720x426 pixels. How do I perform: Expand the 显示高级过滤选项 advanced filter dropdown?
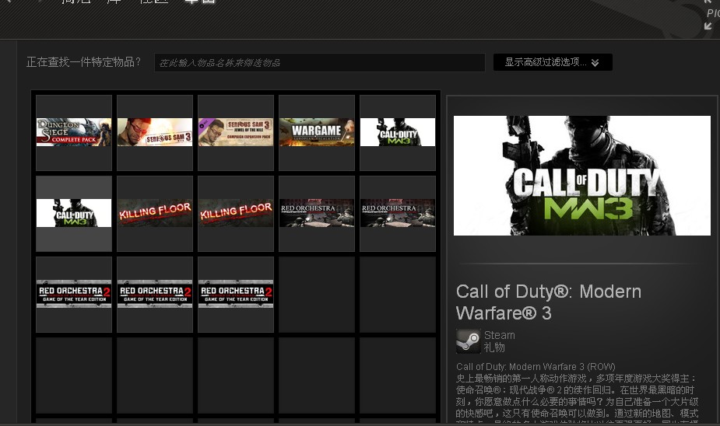coord(553,62)
